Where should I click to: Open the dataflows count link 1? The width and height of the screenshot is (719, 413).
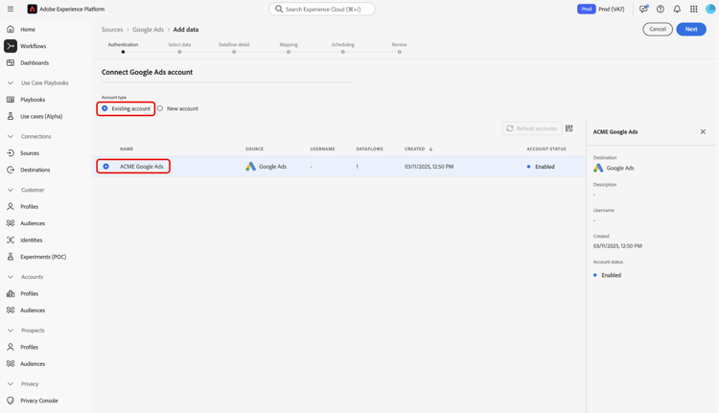point(358,167)
